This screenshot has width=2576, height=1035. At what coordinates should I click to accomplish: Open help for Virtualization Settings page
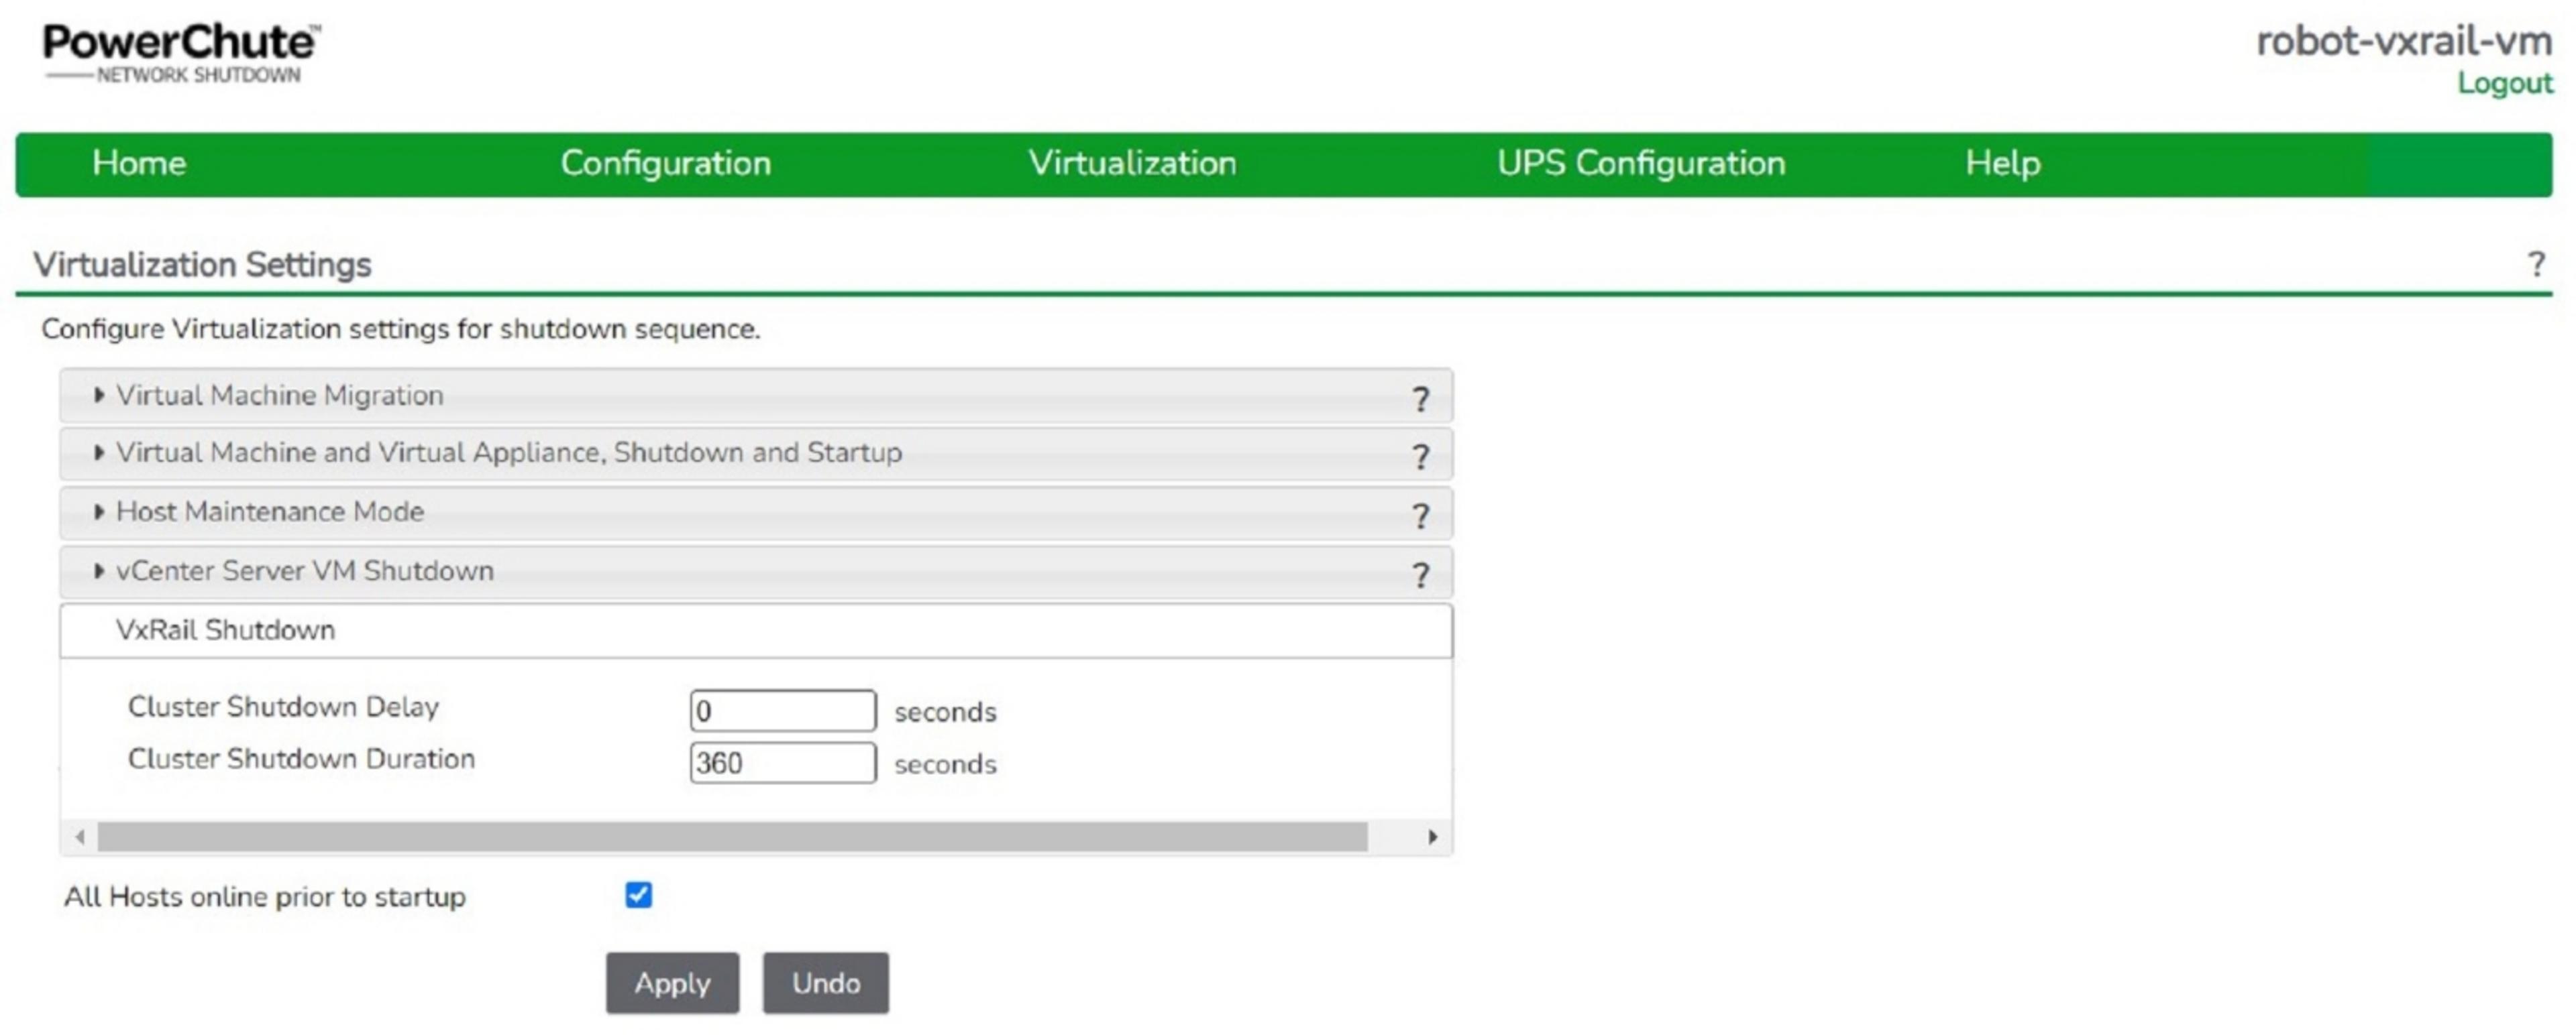point(2535,265)
